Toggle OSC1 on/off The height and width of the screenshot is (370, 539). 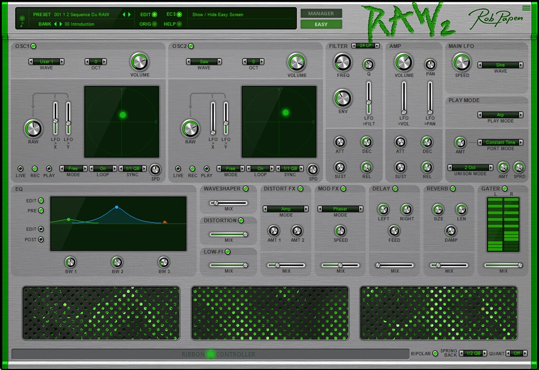click(x=33, y=46)
